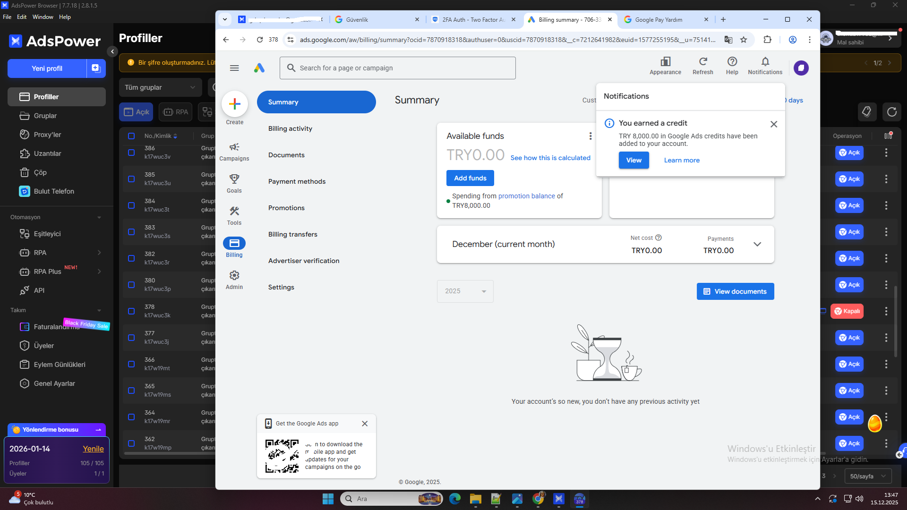907x510 pixels.
Task: Open Billing in the side rail
Action: tap(234, 248)
